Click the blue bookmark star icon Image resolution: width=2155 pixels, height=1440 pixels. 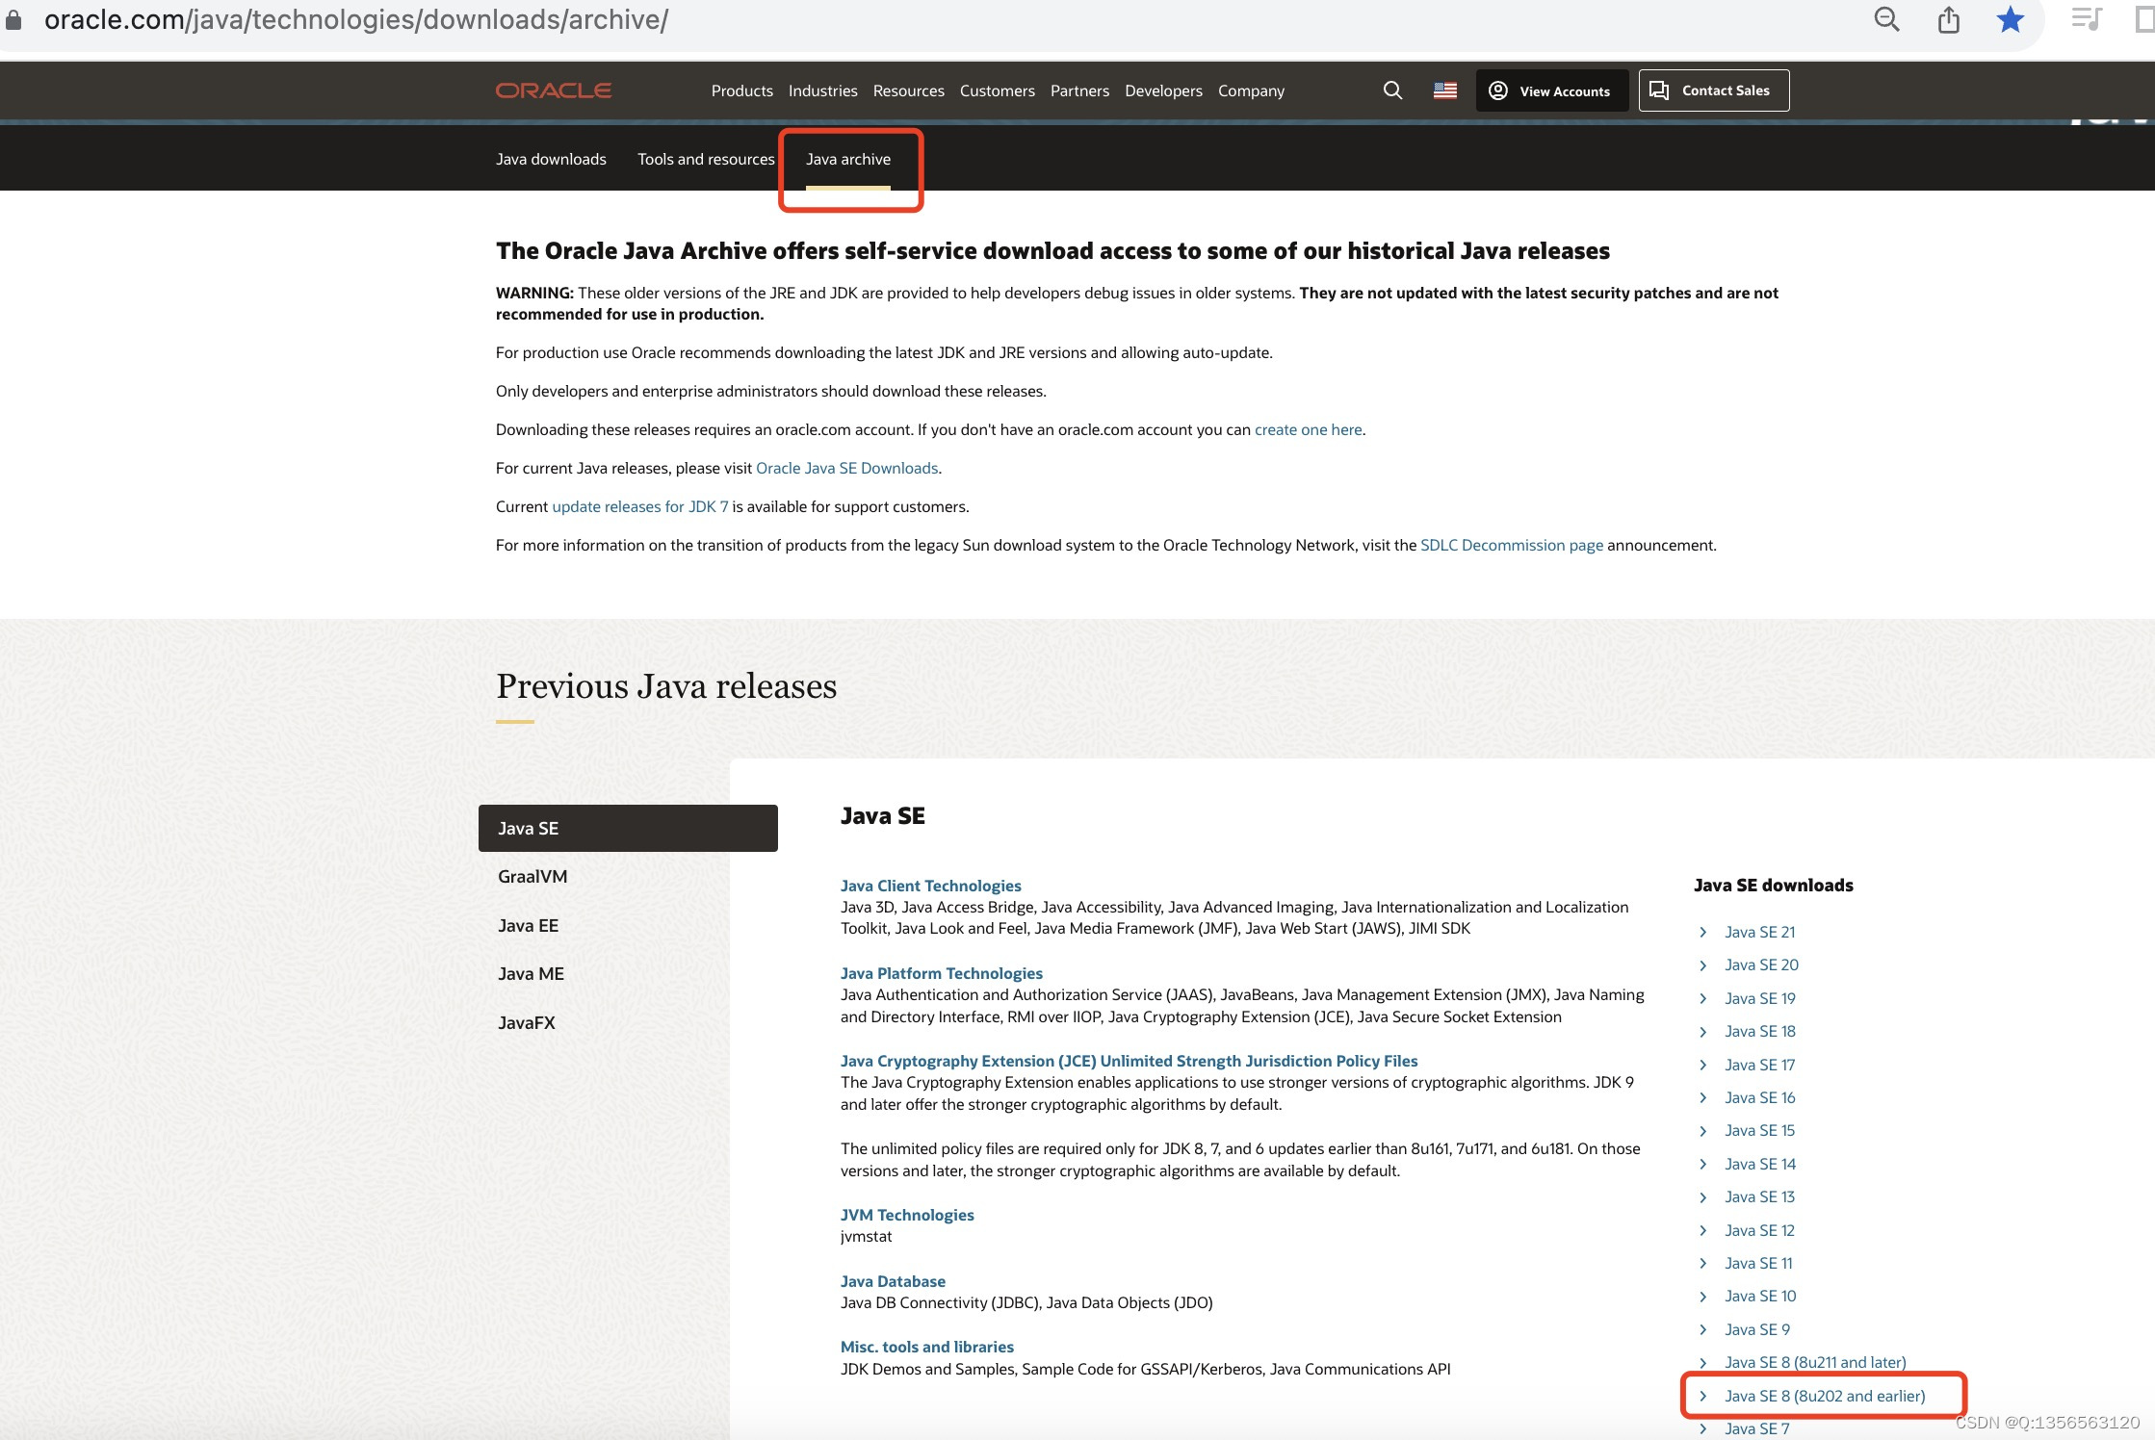2011,19
